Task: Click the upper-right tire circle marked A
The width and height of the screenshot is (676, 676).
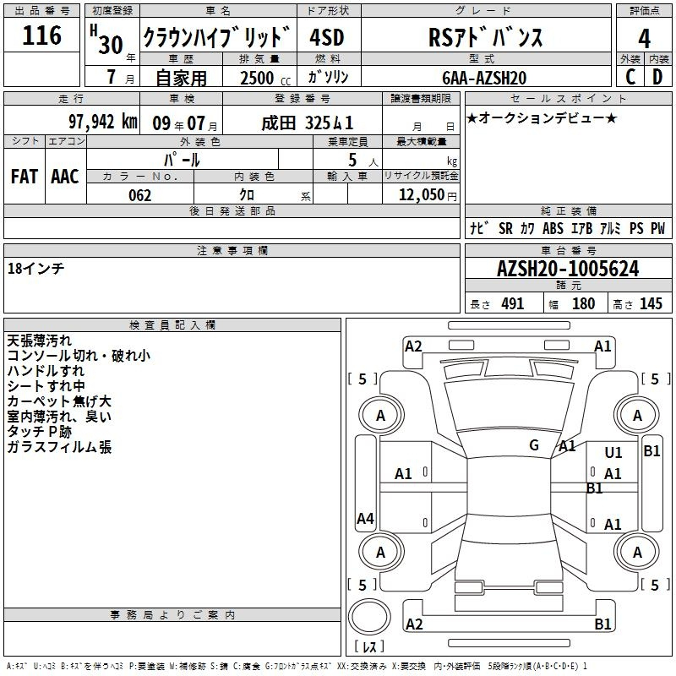Action: pyautogui.click(x=637, y=415)
